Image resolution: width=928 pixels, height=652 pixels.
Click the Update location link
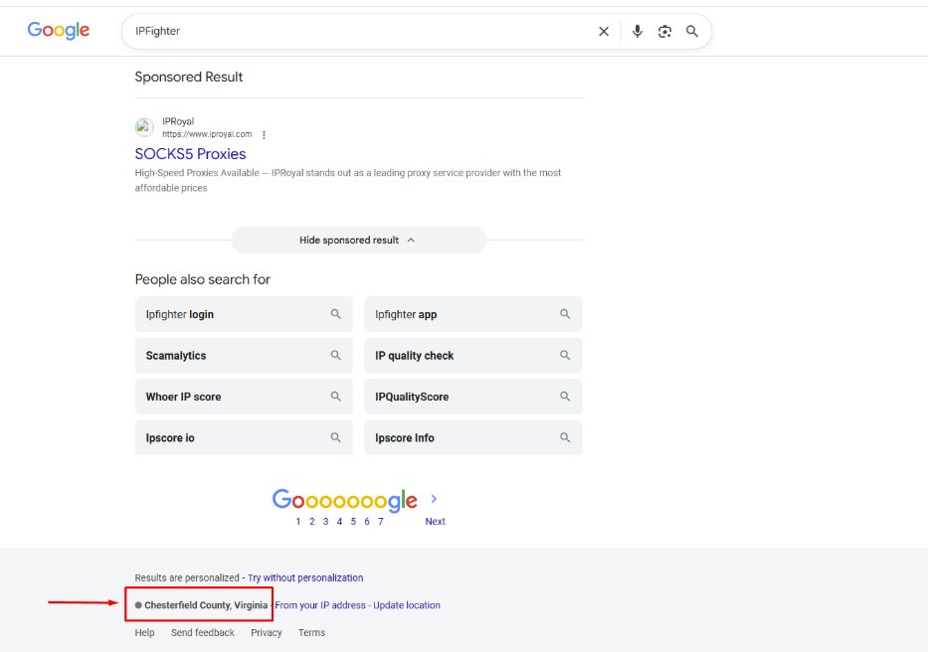point(407,605)
